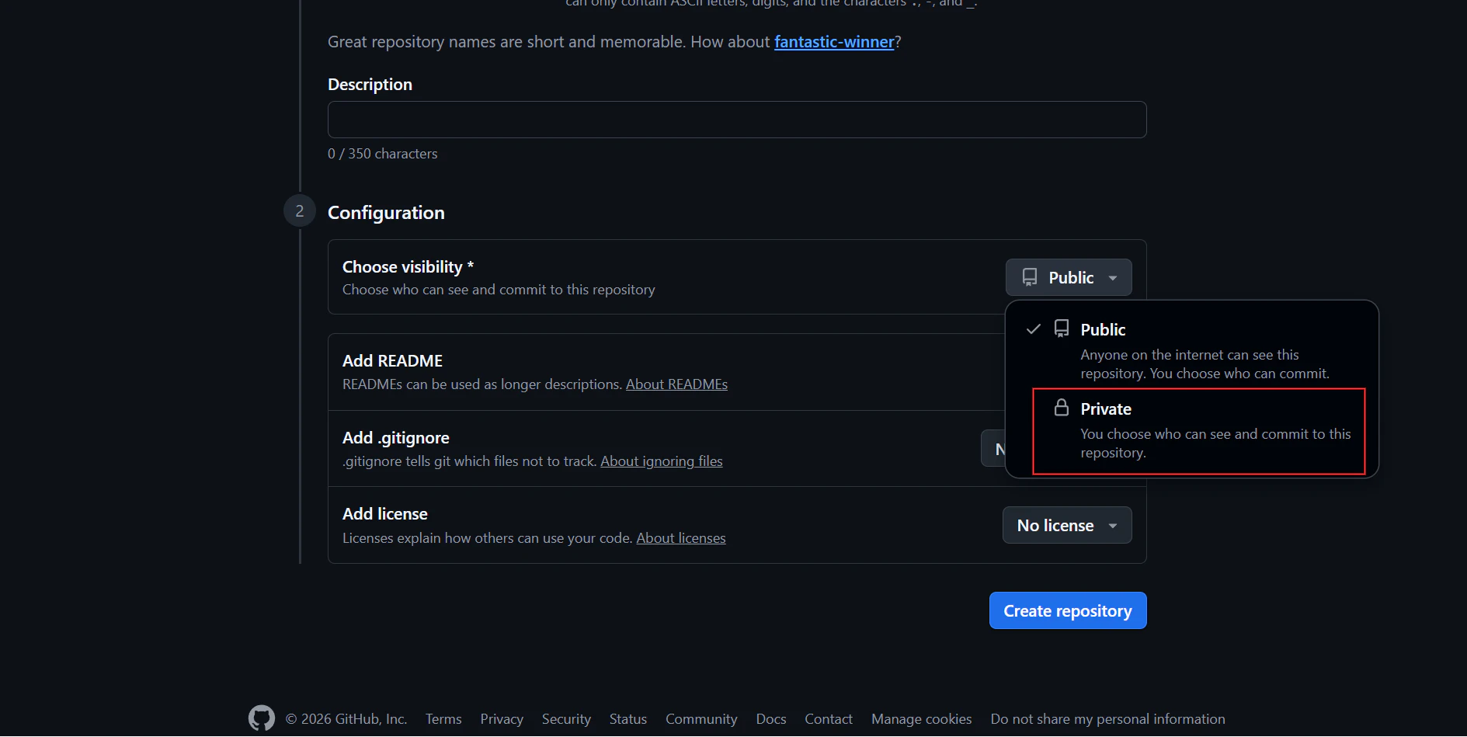Screen dimensions: 1467x737
Task: Select the Public visibility option
Action: pos(1192,351)
